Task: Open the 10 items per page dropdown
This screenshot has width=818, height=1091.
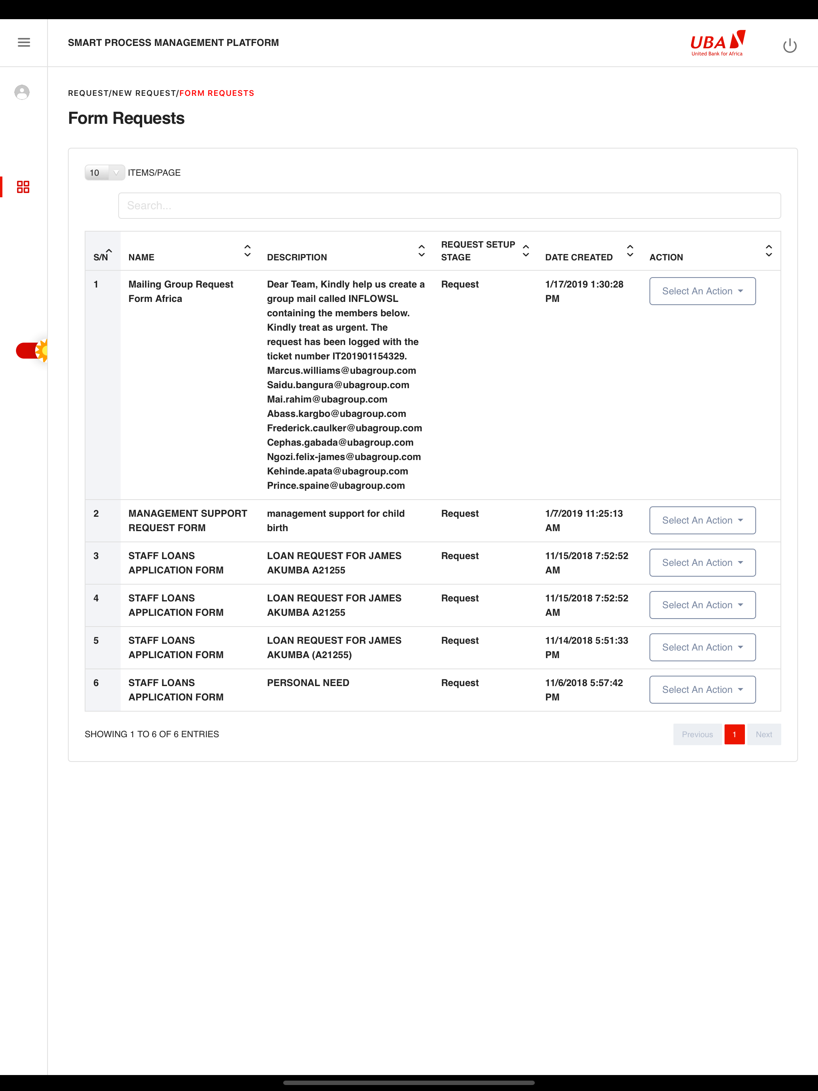Action: click(x=104, y=173)
